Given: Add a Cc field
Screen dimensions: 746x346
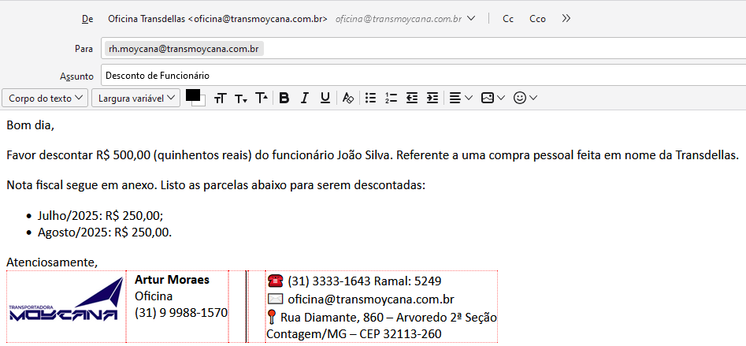Looking at the screenshot, I should (x=508, y=18).
